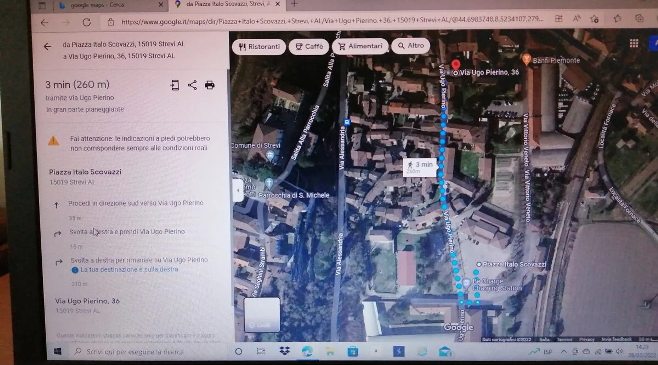Click the Read aloud icon
This screenshot has height=365, width=658.
[x=576, y=18]
